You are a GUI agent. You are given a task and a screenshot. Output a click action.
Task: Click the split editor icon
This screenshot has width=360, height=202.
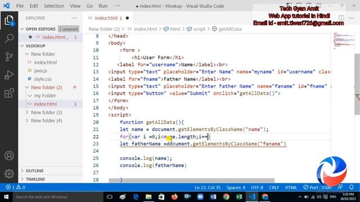(341, 18)
